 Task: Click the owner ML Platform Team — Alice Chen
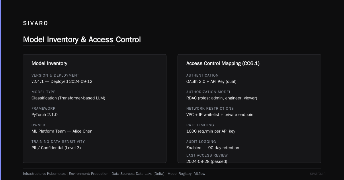(62, 131)
